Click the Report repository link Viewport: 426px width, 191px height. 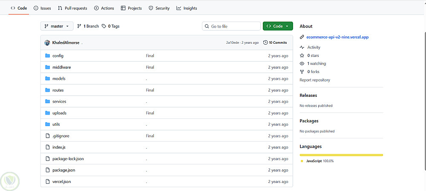[x=315, y=80]
